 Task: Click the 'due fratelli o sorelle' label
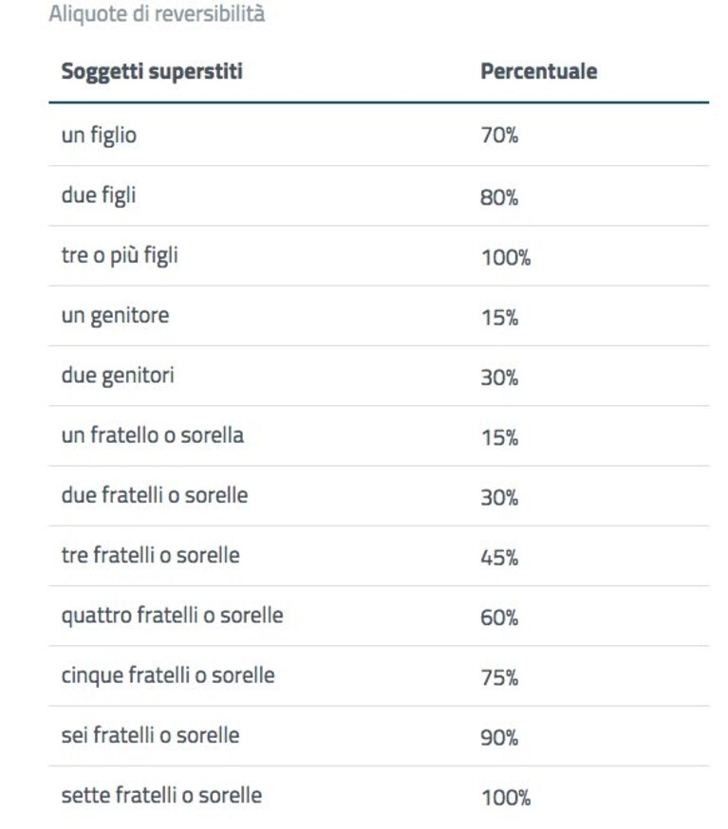(x=155, y=495)
